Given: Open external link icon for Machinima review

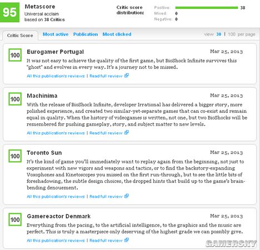Looking at the screenshot, I should 127,133.
